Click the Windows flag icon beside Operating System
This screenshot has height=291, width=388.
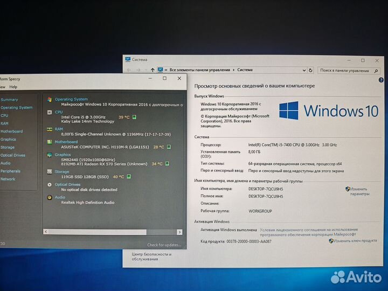(x=50, y=99)
